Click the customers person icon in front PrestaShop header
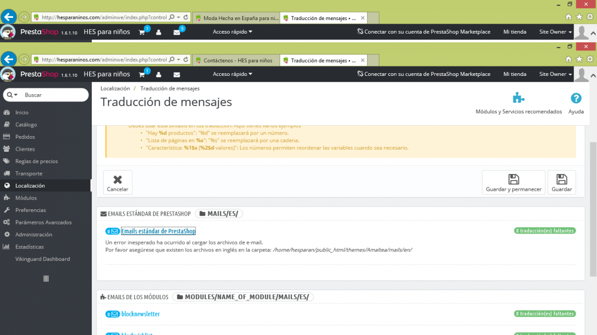 click(x=159, y=74)
